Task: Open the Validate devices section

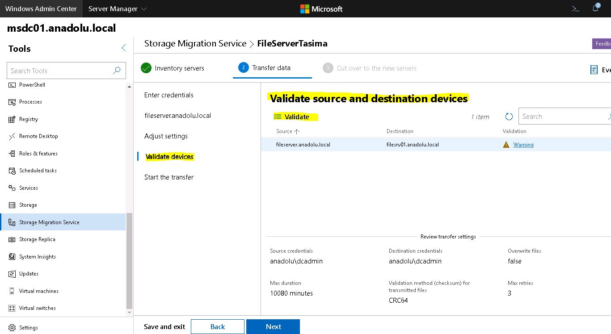Action: tap(169, 157)
